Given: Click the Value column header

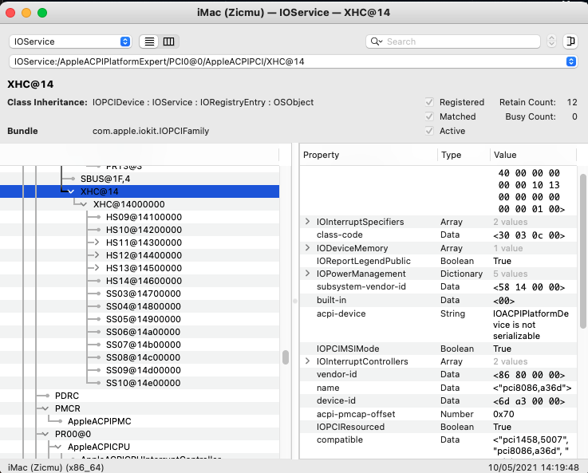Looking at the screenshot, I should (533, 155).
